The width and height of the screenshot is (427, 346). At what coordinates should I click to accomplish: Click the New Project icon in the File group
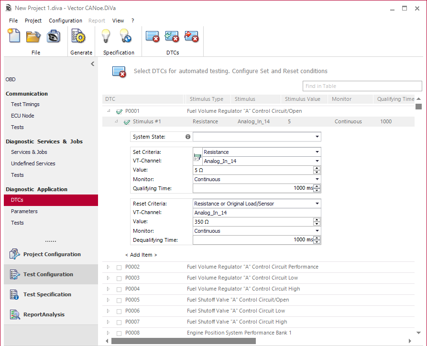coord(14,36)
